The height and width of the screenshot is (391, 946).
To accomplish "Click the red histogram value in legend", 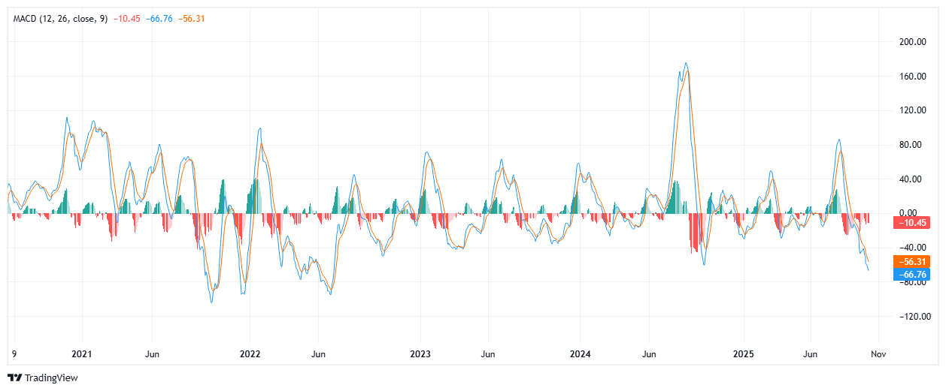I will coord(126,18).
